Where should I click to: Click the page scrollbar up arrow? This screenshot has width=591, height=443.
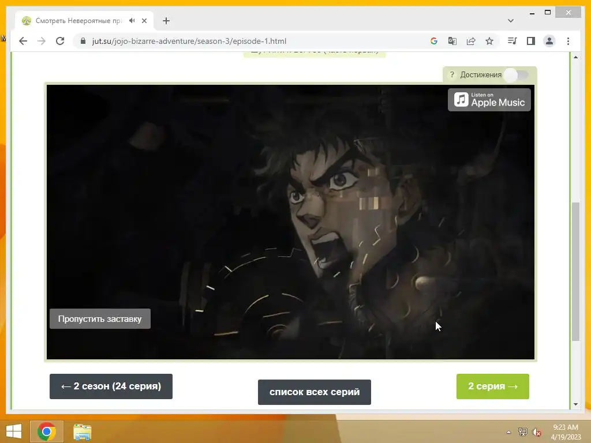[575, 57]
